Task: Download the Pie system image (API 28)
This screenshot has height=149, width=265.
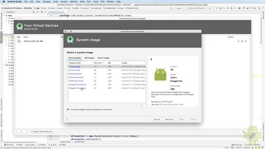Action: tap(77, 74)
